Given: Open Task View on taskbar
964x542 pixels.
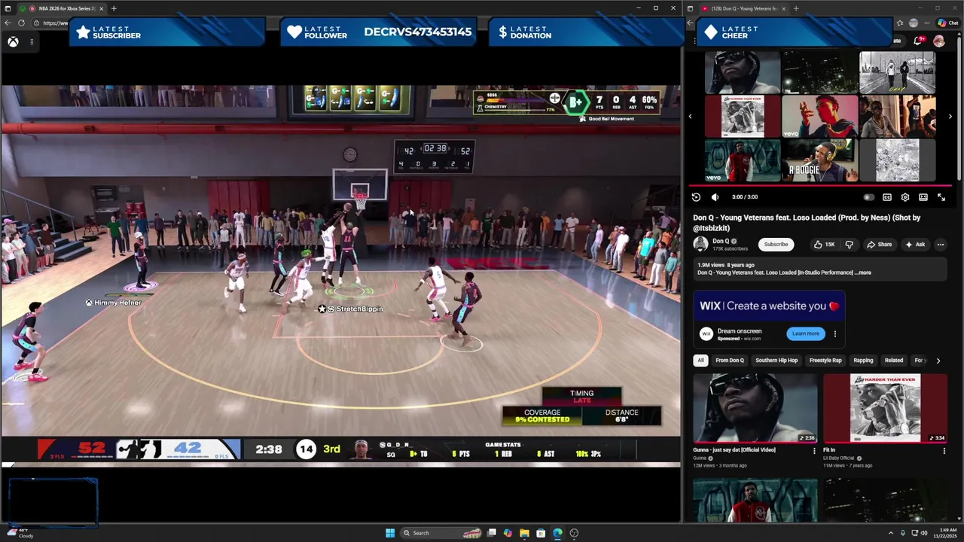Looking at the screenshot, I should point(492,533).
